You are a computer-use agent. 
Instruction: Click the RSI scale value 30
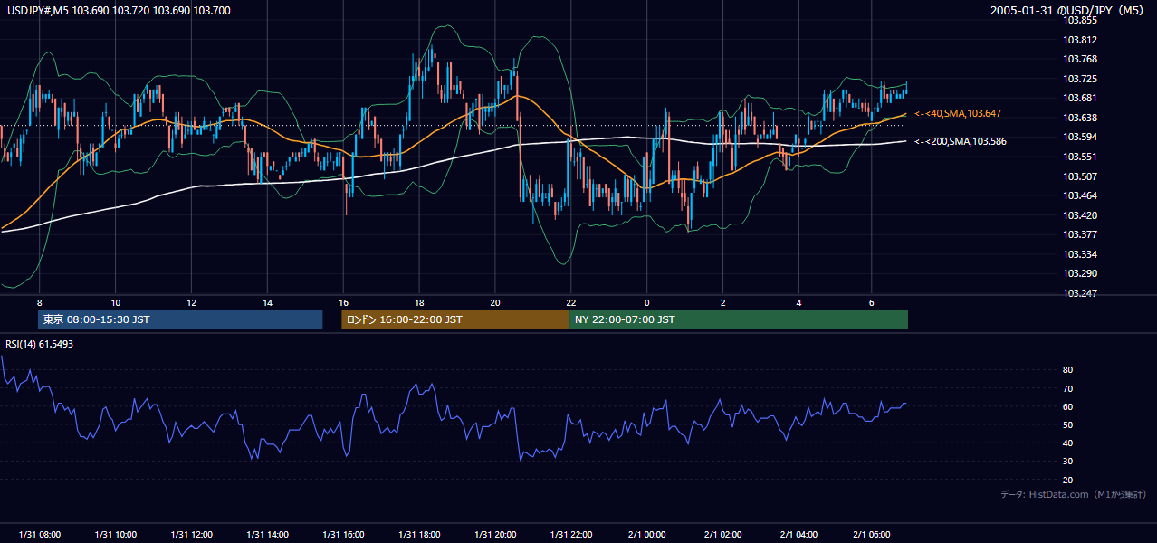click(x=1067, y=462)
